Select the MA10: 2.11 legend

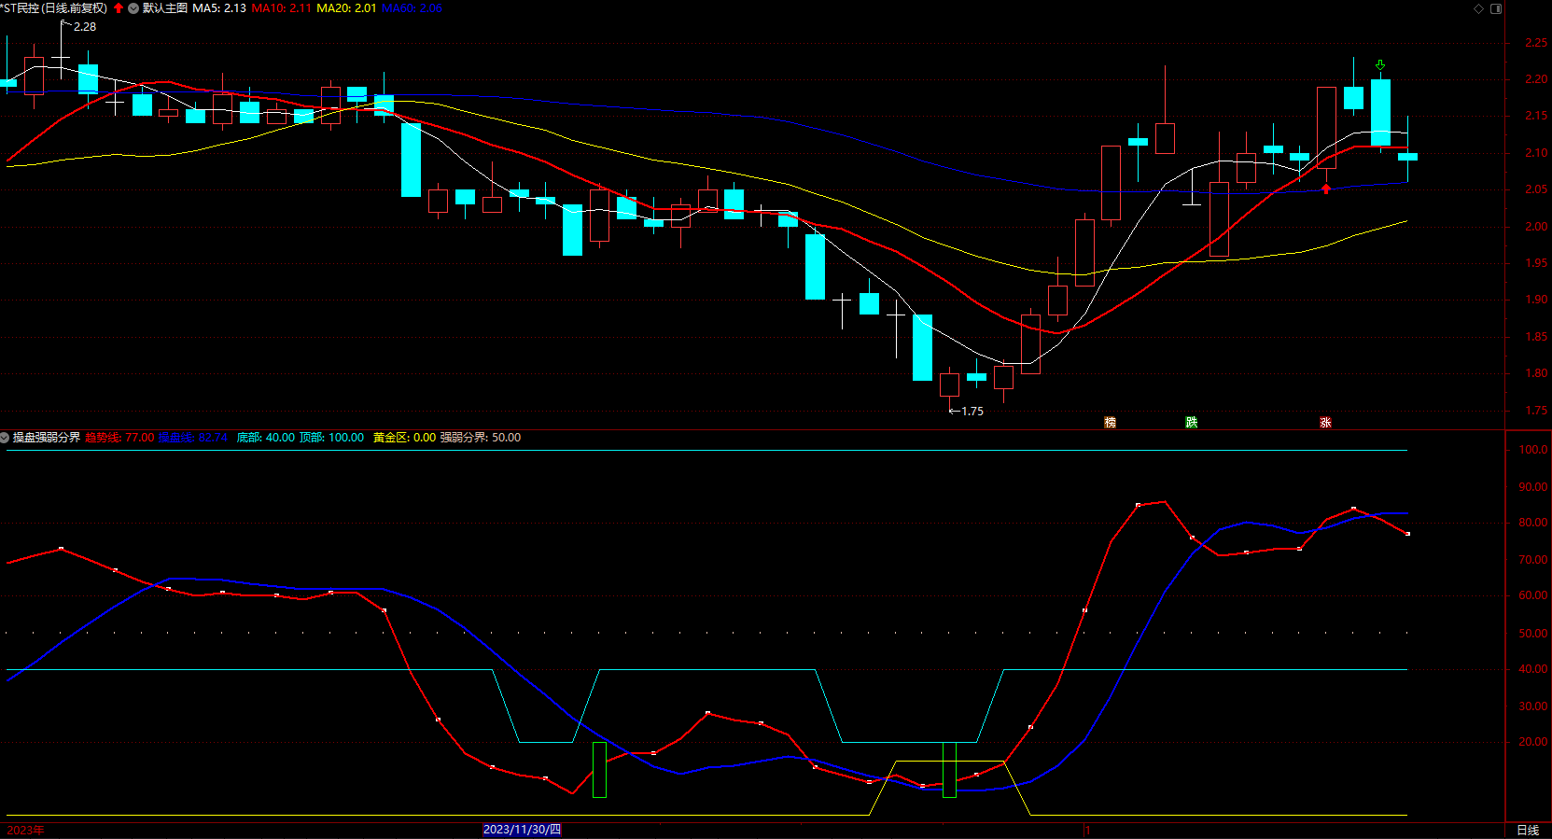tap(282, 8)
